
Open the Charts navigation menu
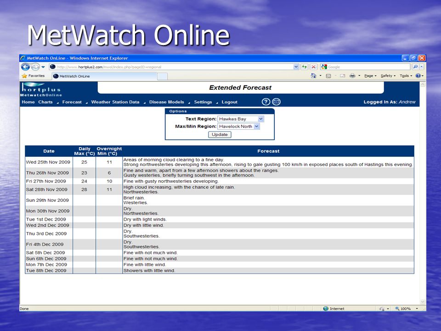tap(45, 102)
